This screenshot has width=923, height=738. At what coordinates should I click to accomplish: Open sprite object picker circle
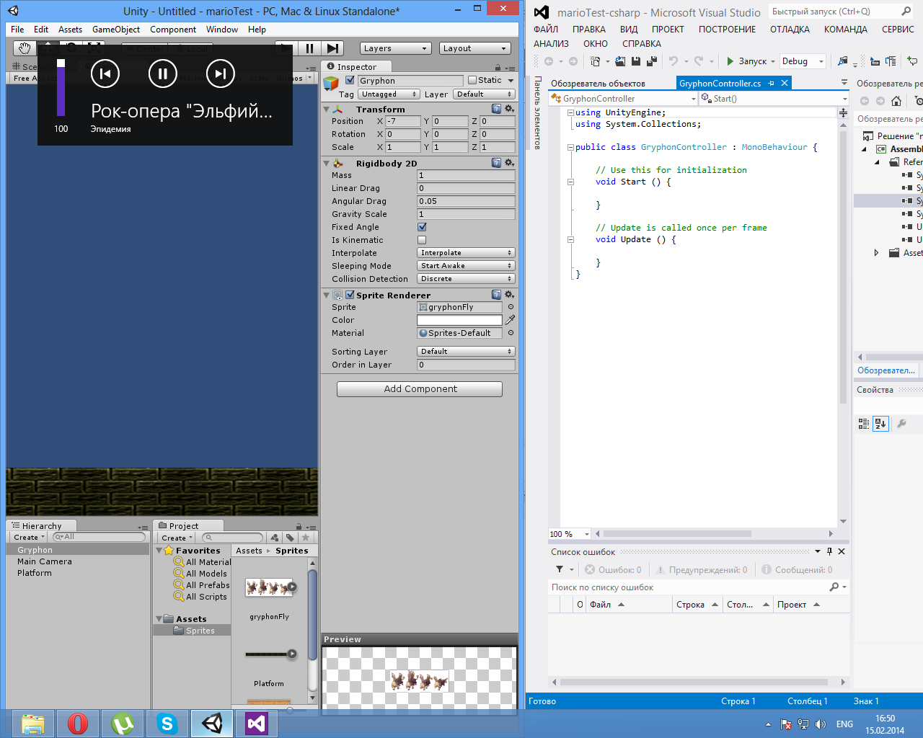pyautogui.click(x=511, y=307)
